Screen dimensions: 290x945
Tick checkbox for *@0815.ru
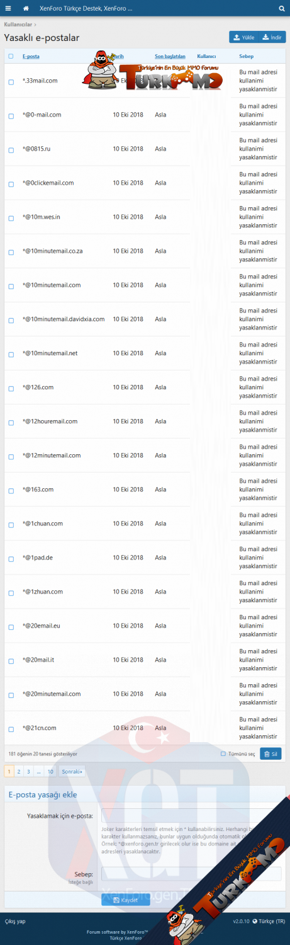(x=11, y=150)
